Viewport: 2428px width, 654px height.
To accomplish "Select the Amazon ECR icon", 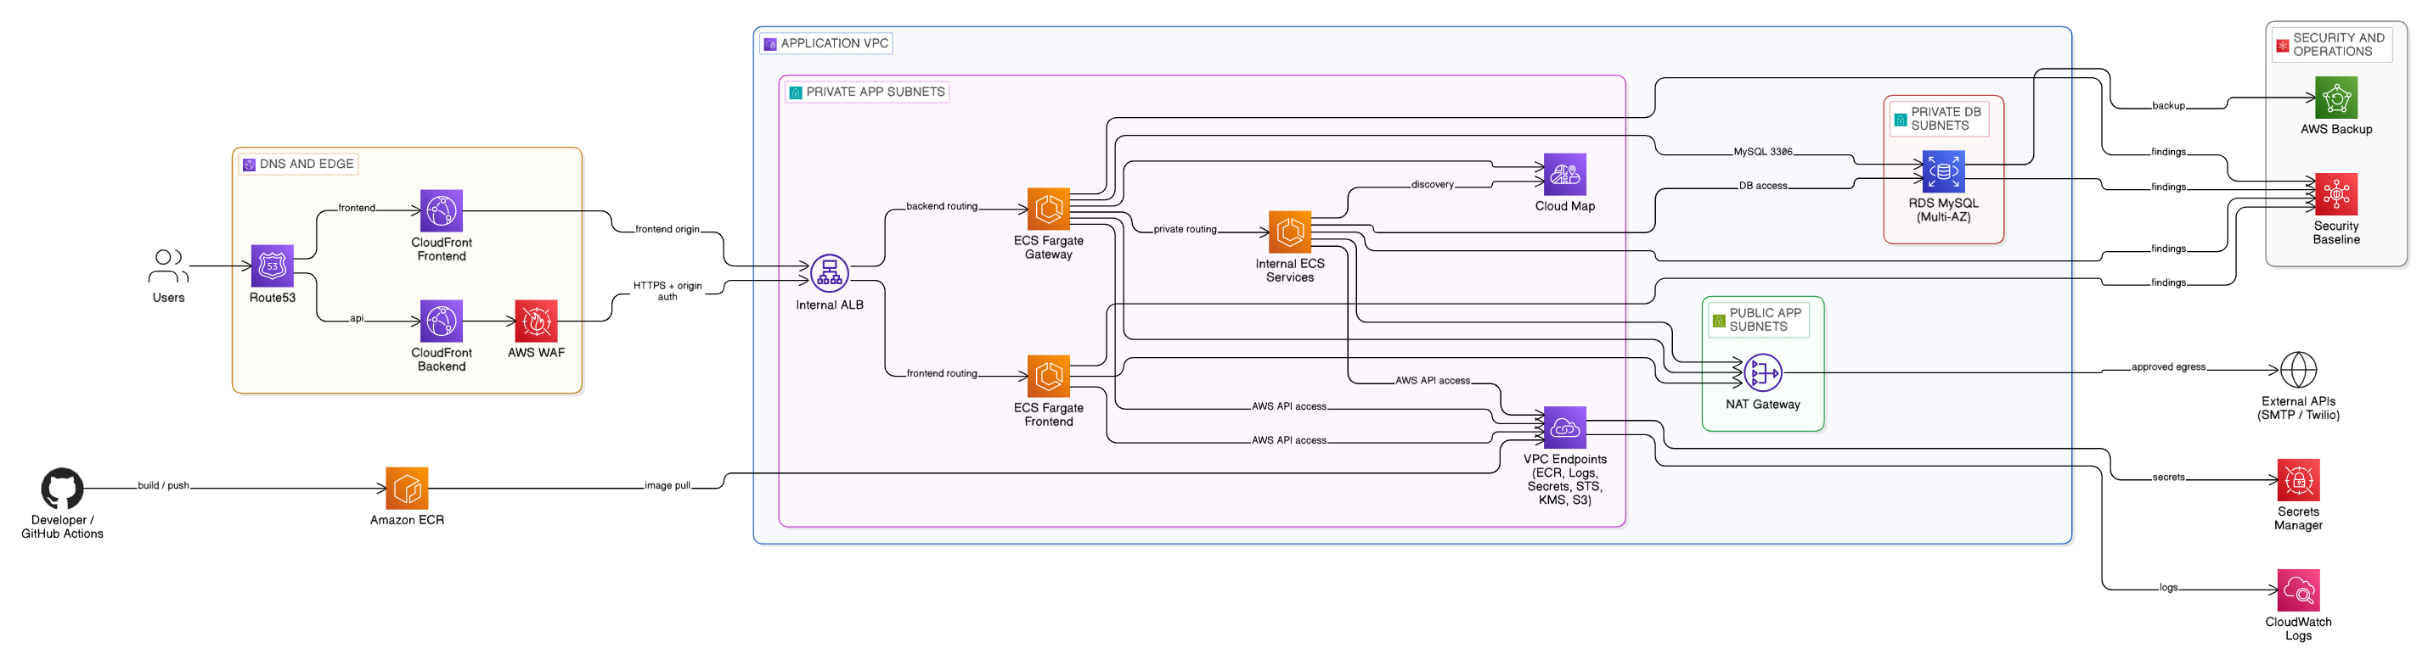I will [x=407, y=489].
